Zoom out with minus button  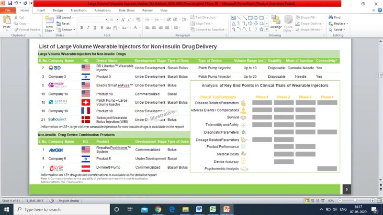(340, 201)
